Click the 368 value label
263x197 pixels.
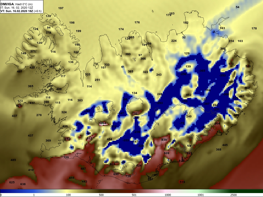(x=219, y=149)
